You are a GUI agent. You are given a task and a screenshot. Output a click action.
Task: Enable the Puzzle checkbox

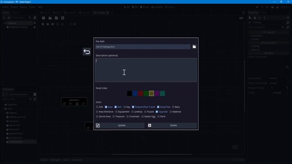[146, 112]
